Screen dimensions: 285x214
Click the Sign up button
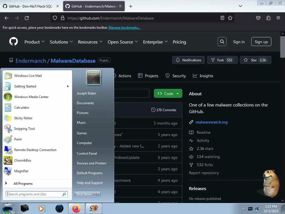click(261, 42)
